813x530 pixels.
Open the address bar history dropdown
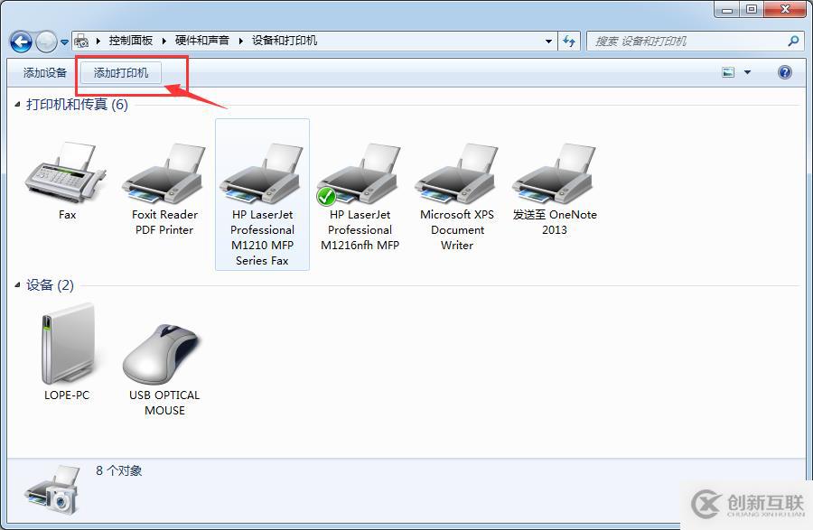tap(548, 41)
